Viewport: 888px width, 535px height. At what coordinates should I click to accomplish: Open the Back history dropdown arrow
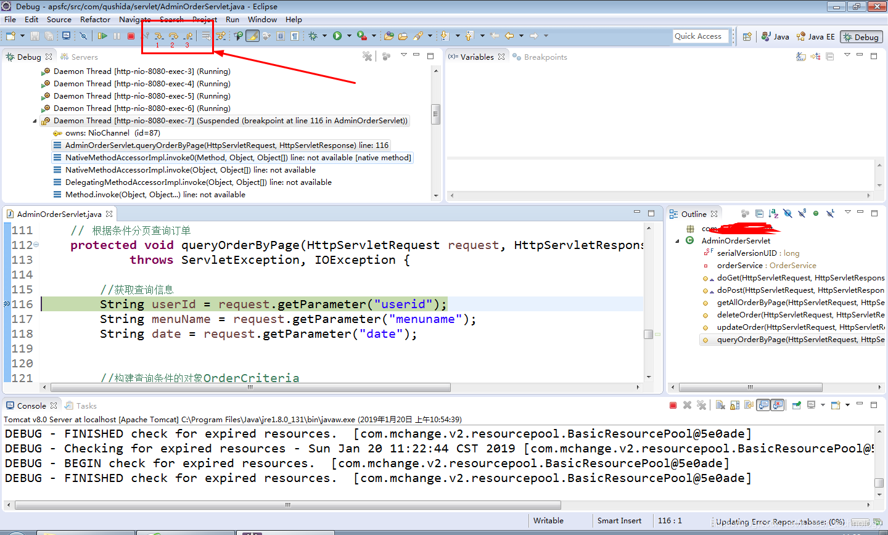tap(522, 36)
